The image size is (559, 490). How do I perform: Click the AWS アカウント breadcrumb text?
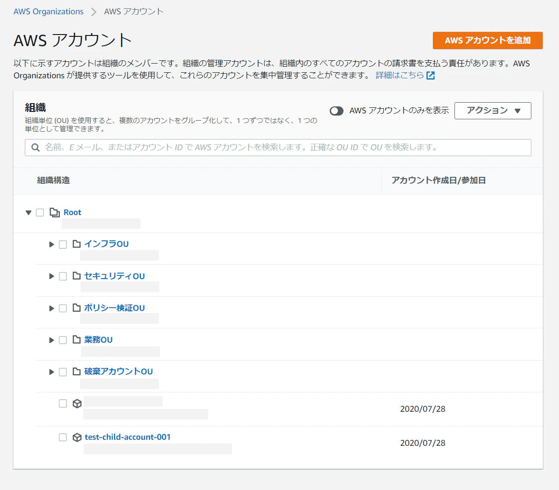pyautogui.click(x=134, y=12)
